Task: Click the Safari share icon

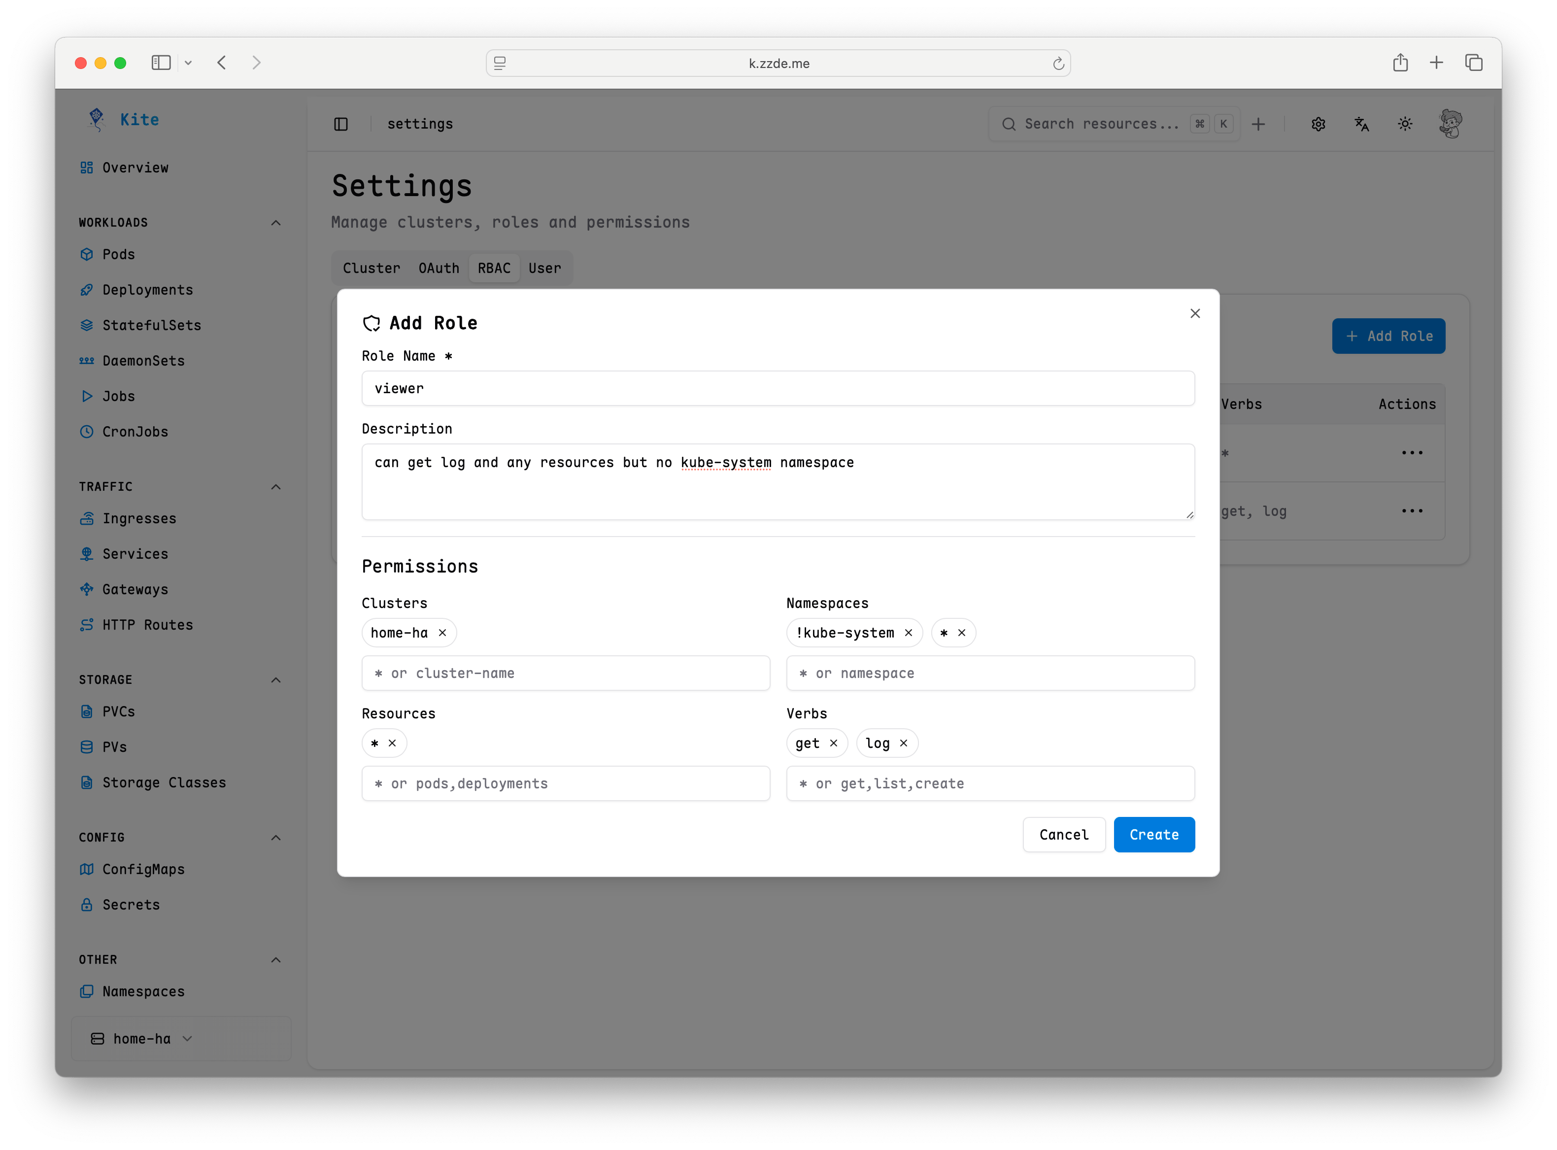Action: coord(1401,62)
